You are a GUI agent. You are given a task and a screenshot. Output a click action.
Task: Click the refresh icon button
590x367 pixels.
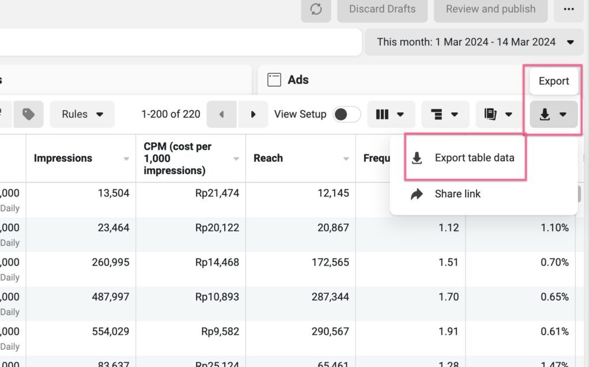[316, 9]
